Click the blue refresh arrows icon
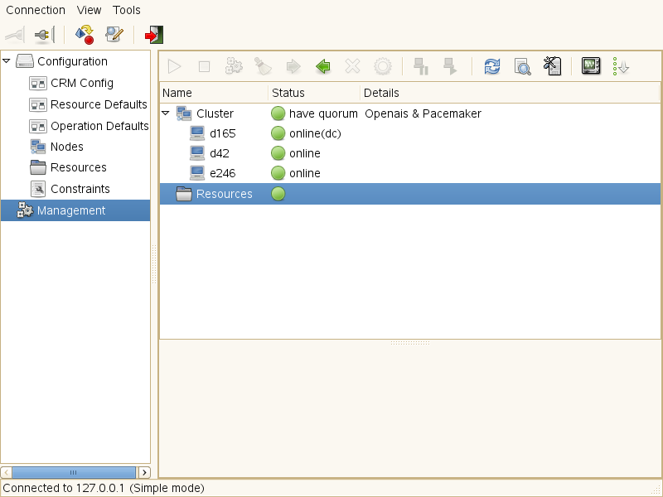The height and width of the screenshot is (497, 663). [492, 66]
